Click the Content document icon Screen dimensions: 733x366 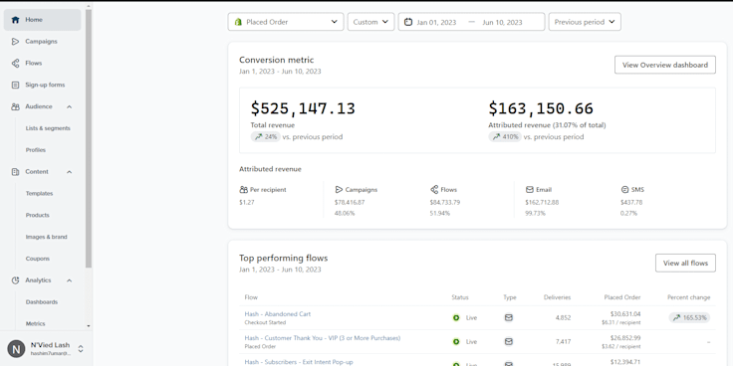click(15, 172)
